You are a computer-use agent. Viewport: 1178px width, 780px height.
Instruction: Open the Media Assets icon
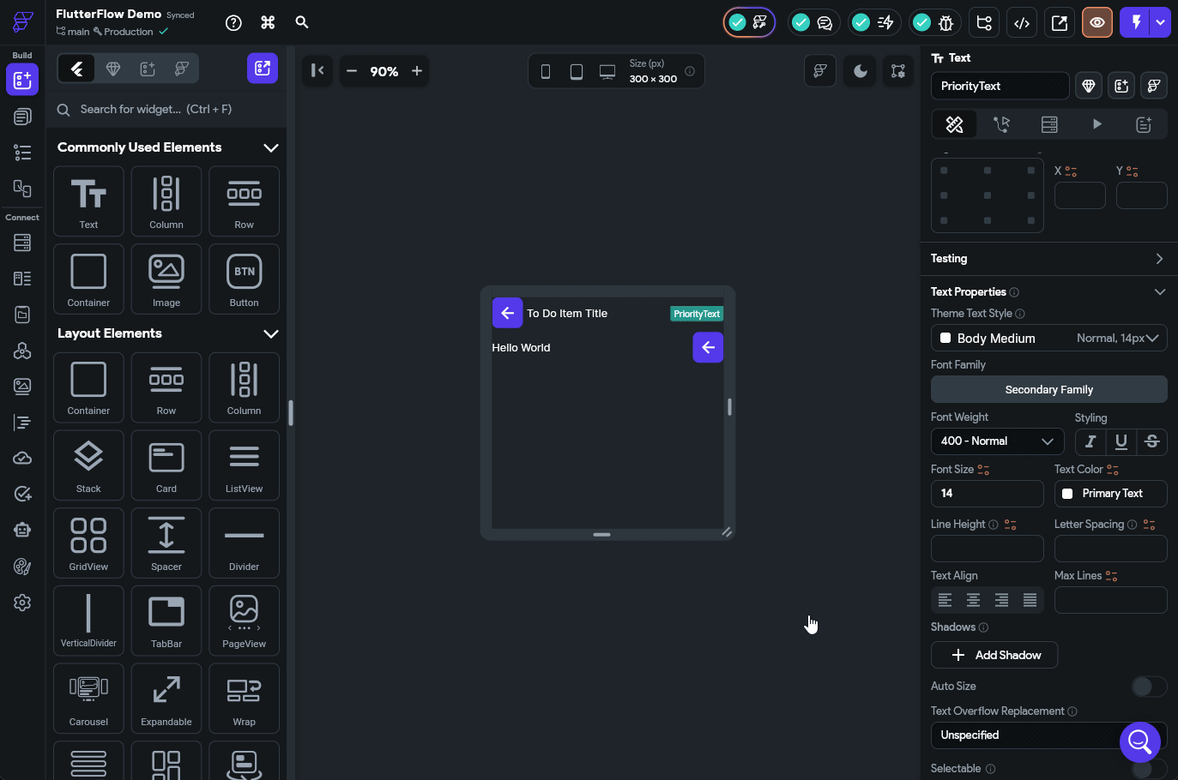tap(22, 387)
